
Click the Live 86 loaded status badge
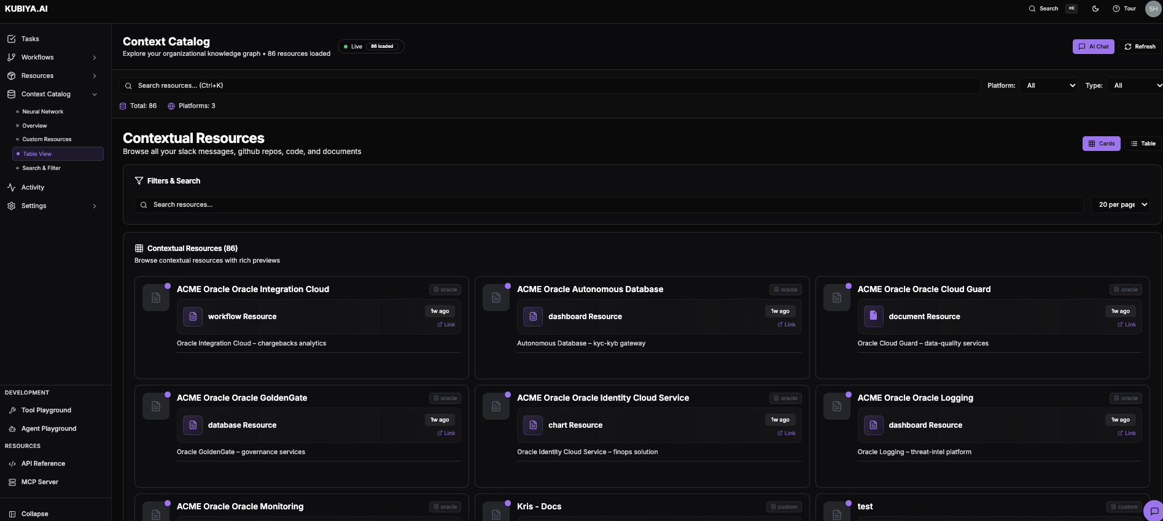coord(371,47)
